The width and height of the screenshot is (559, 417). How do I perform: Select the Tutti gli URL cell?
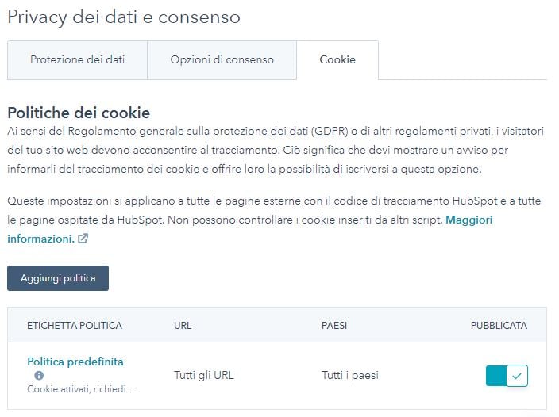tap(204, 375)
